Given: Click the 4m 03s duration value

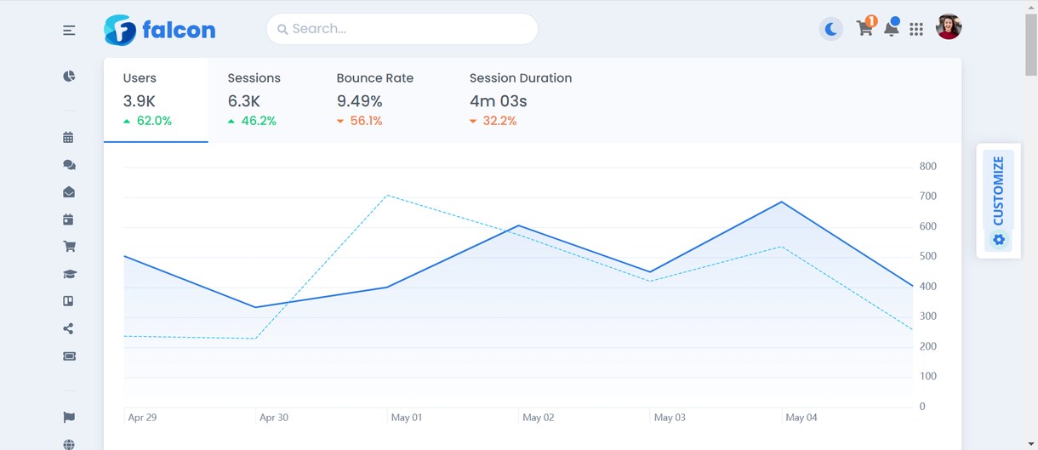Looking at the screenshot, I should click(x=499, y=101).
